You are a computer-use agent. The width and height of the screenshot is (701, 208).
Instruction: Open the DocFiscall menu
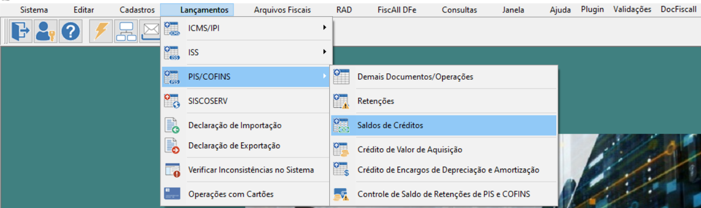point(678,9)
